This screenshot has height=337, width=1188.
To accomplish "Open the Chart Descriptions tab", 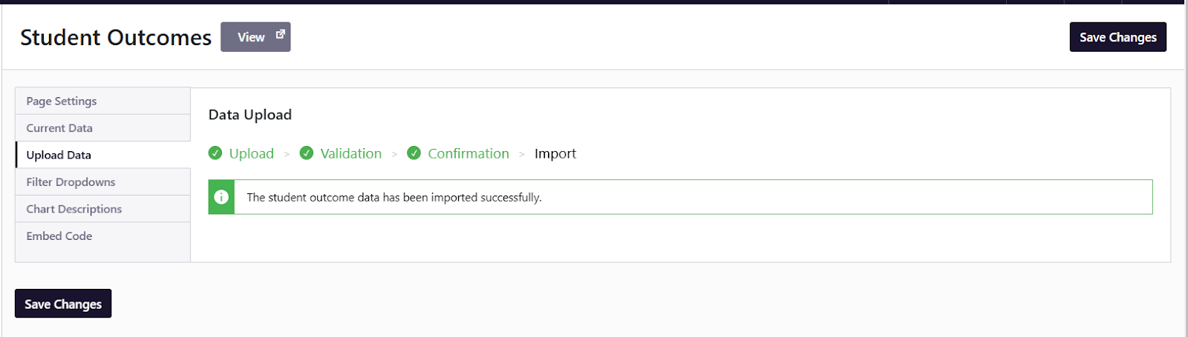I will click(x=74, y=209).
